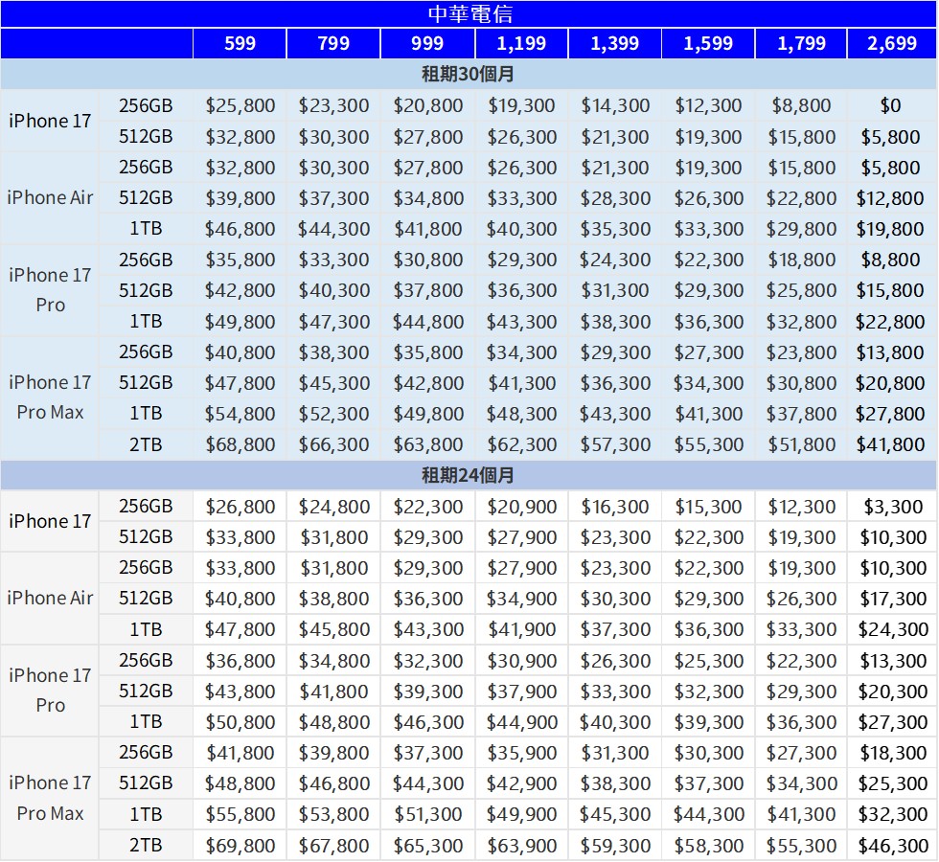Select the $35,900 price cell
Screen dimensions: 939x862
pos(521,753)
